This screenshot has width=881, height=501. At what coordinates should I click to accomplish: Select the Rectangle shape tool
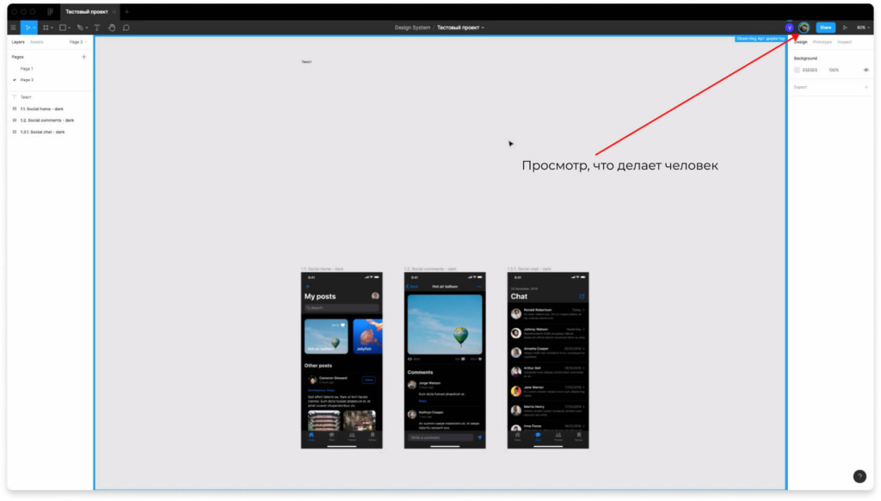click(x=63, y=28)
